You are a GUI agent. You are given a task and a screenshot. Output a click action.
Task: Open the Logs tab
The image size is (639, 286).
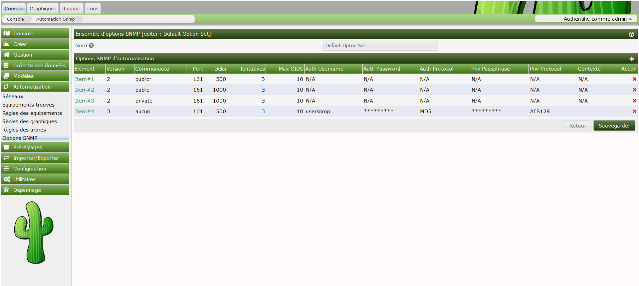93,9
